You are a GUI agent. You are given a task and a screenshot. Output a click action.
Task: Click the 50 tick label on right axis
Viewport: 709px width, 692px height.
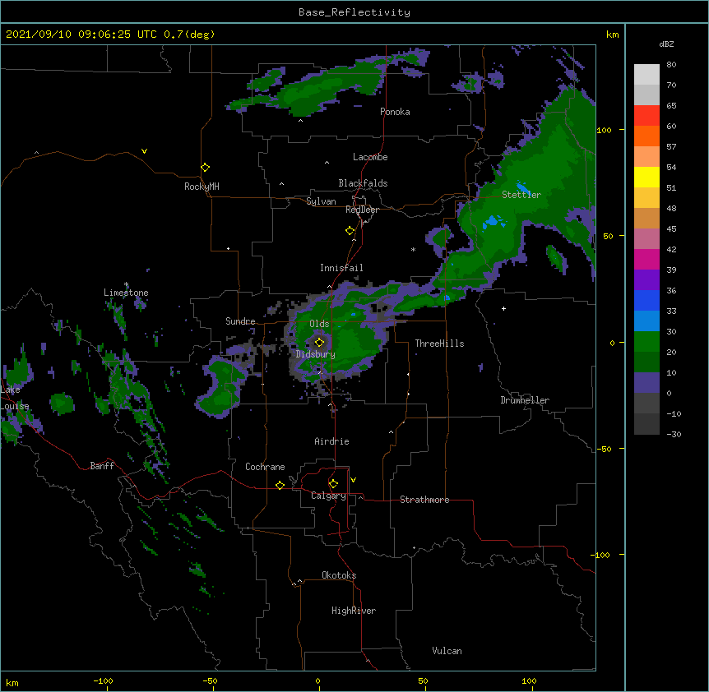tap(608, 236)
